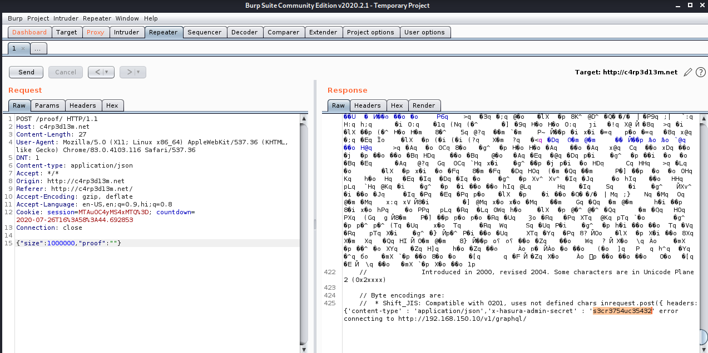Switch to the Proxy tab

pos(96,32)
